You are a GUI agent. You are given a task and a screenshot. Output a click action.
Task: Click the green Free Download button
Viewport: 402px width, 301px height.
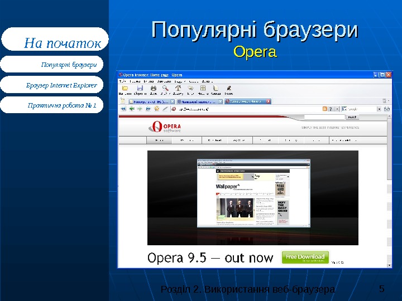(305, 257)
